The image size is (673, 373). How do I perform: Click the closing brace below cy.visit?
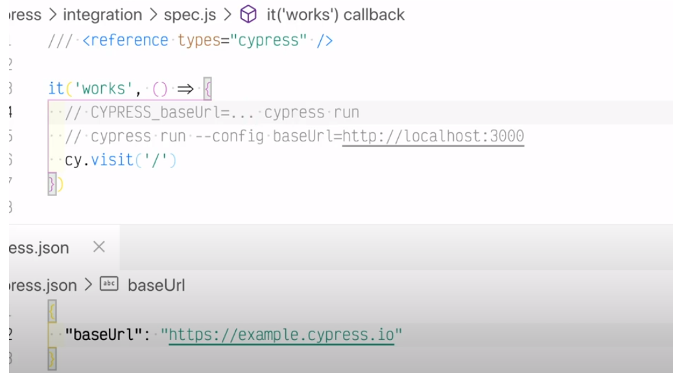52,184
